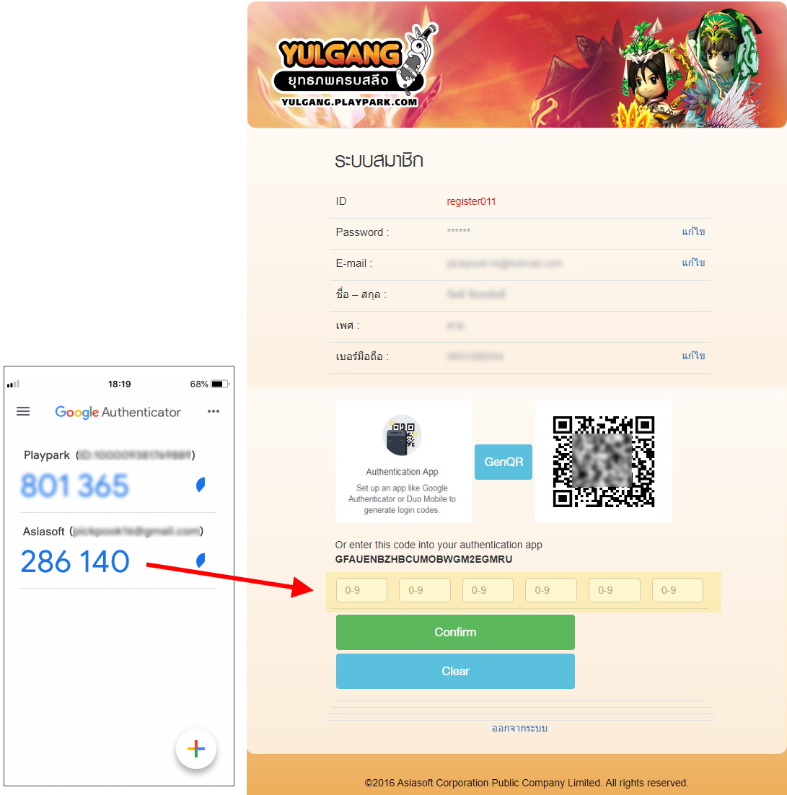
Task: Click the Asiasoft code countdown timer icon
Action: [x=201, y=561]
